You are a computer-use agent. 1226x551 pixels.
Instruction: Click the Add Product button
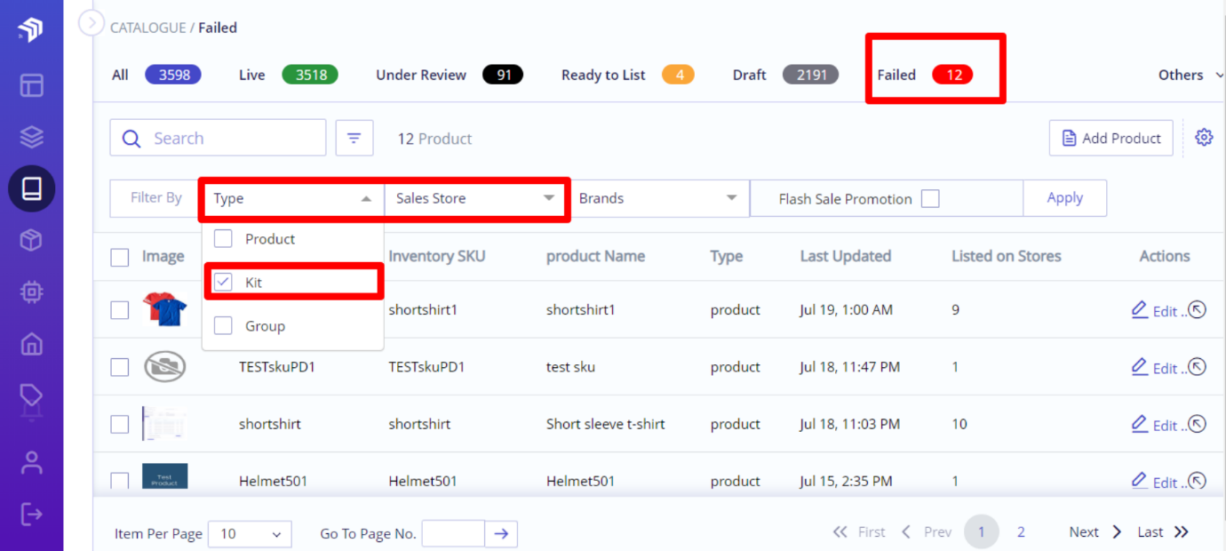1111,138
